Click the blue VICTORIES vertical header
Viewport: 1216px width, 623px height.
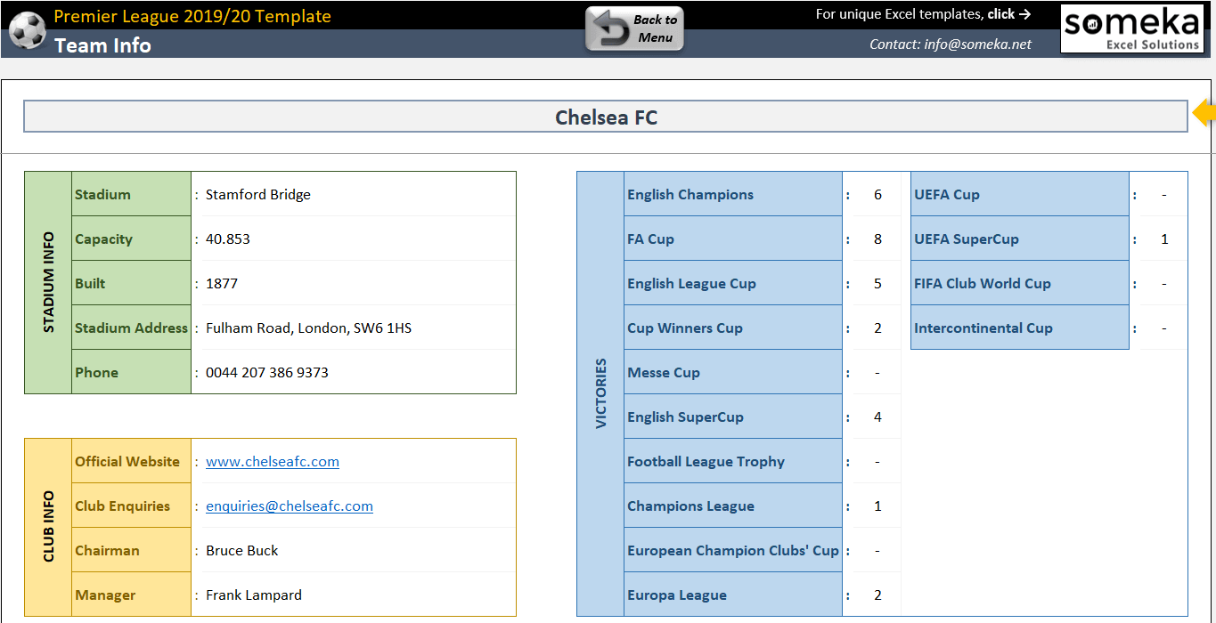click(600, 393)
